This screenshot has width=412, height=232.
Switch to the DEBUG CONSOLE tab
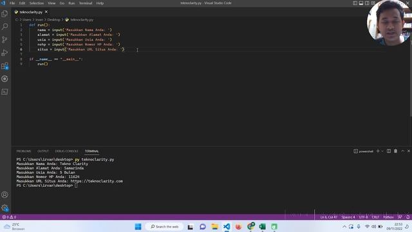[67, 151]
